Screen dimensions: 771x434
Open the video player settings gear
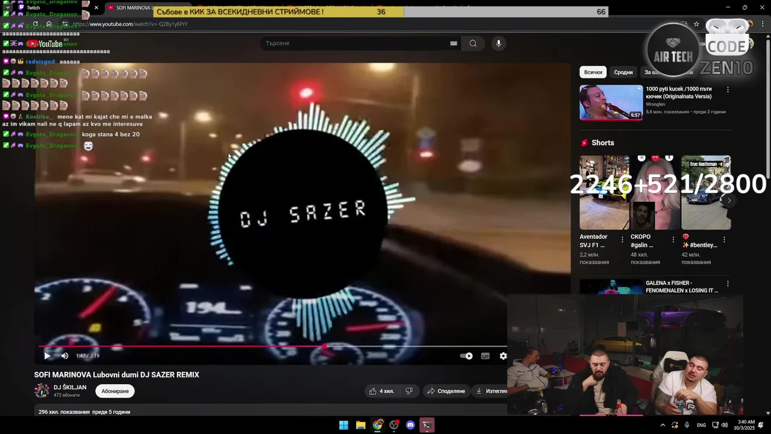(503, 356)
